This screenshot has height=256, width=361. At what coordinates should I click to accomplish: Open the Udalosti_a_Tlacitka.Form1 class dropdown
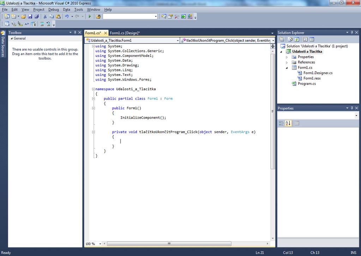tap(178, 41)
